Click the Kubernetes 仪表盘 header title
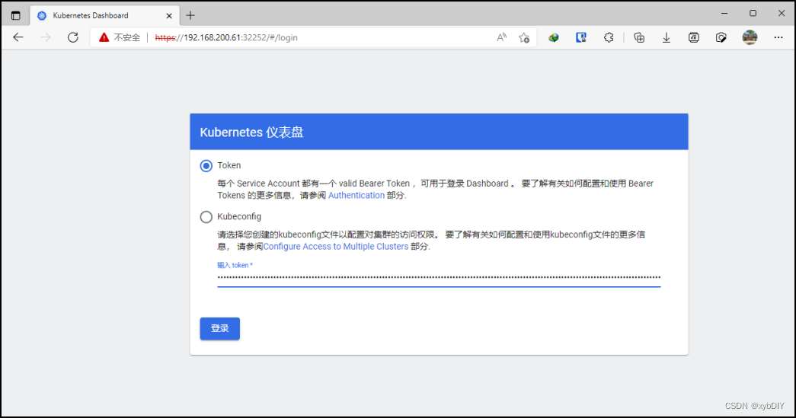The image size is (796, 418). (251, 132)
